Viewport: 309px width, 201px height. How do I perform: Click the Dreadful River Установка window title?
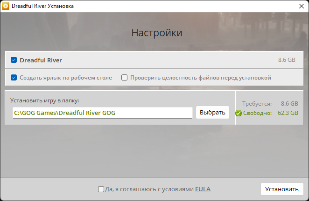(42, 6)
